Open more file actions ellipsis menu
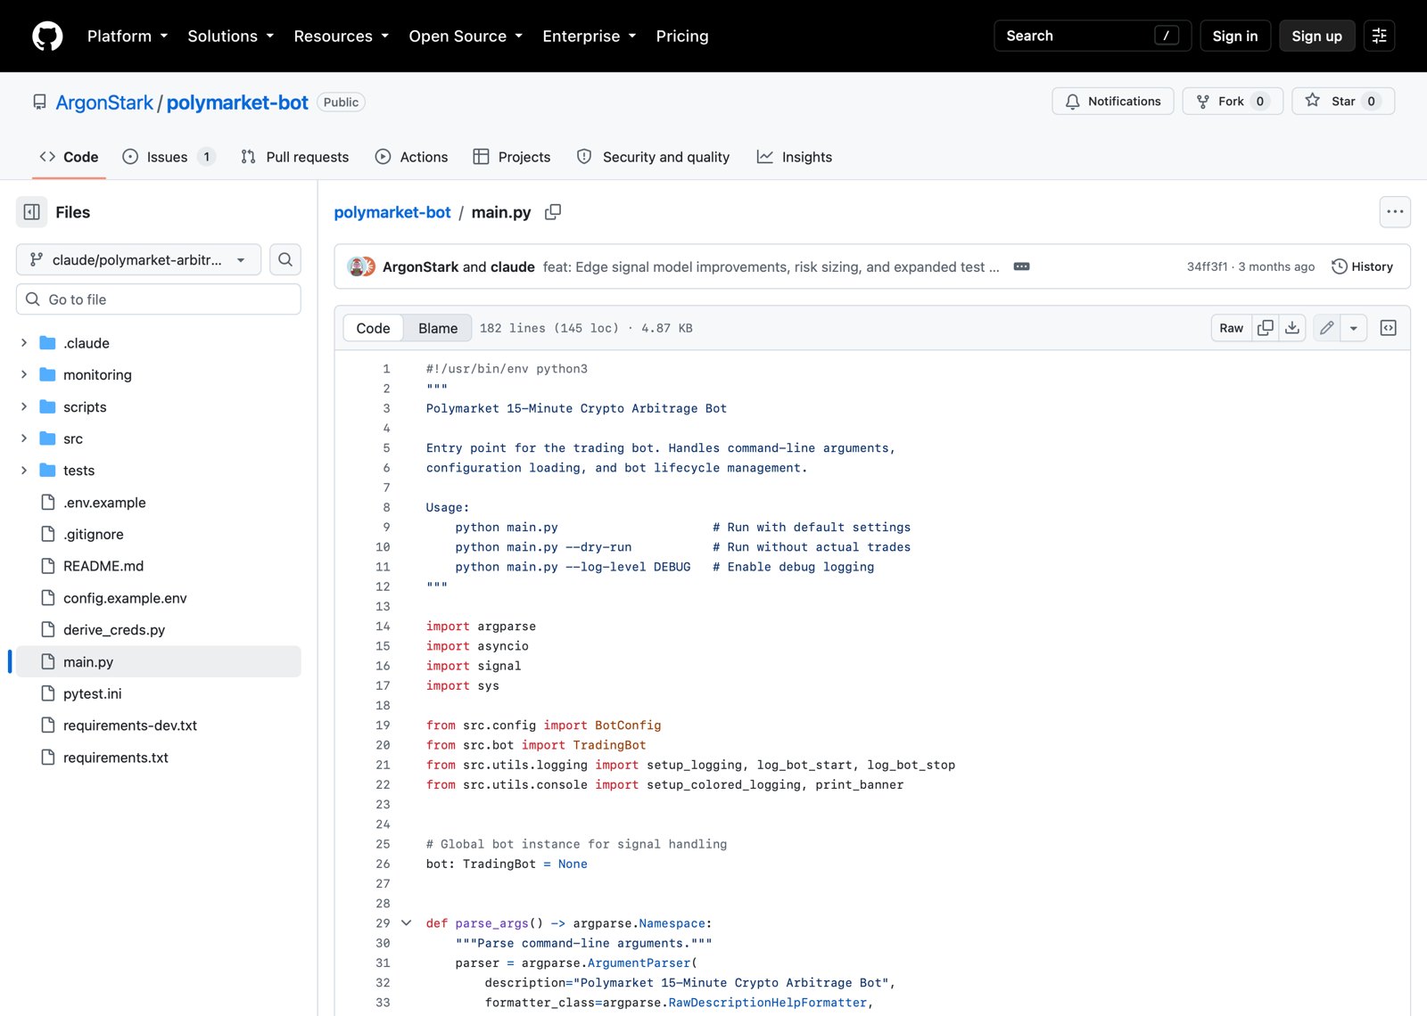Image resolution: width=1427 pixels, height=1016 pixels. click(1395, 212)
